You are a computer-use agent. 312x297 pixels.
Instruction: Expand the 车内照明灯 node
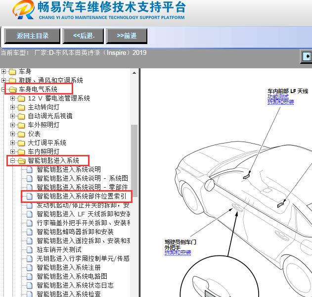coord(12,151)
